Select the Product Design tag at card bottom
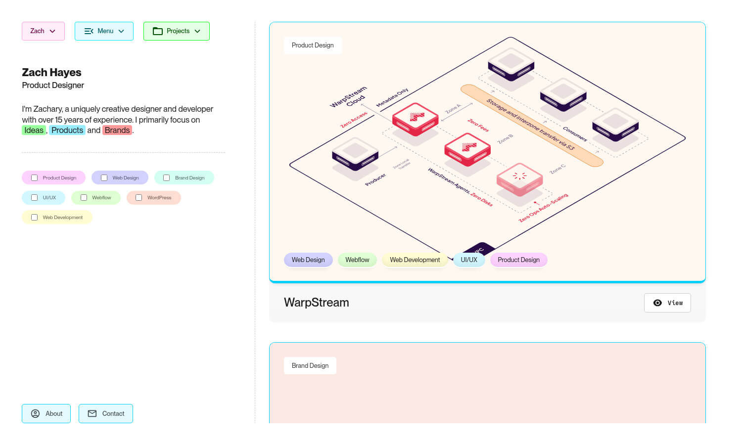Screen dimensions: 742x445 pyautogui.click(x=518, y=260)
